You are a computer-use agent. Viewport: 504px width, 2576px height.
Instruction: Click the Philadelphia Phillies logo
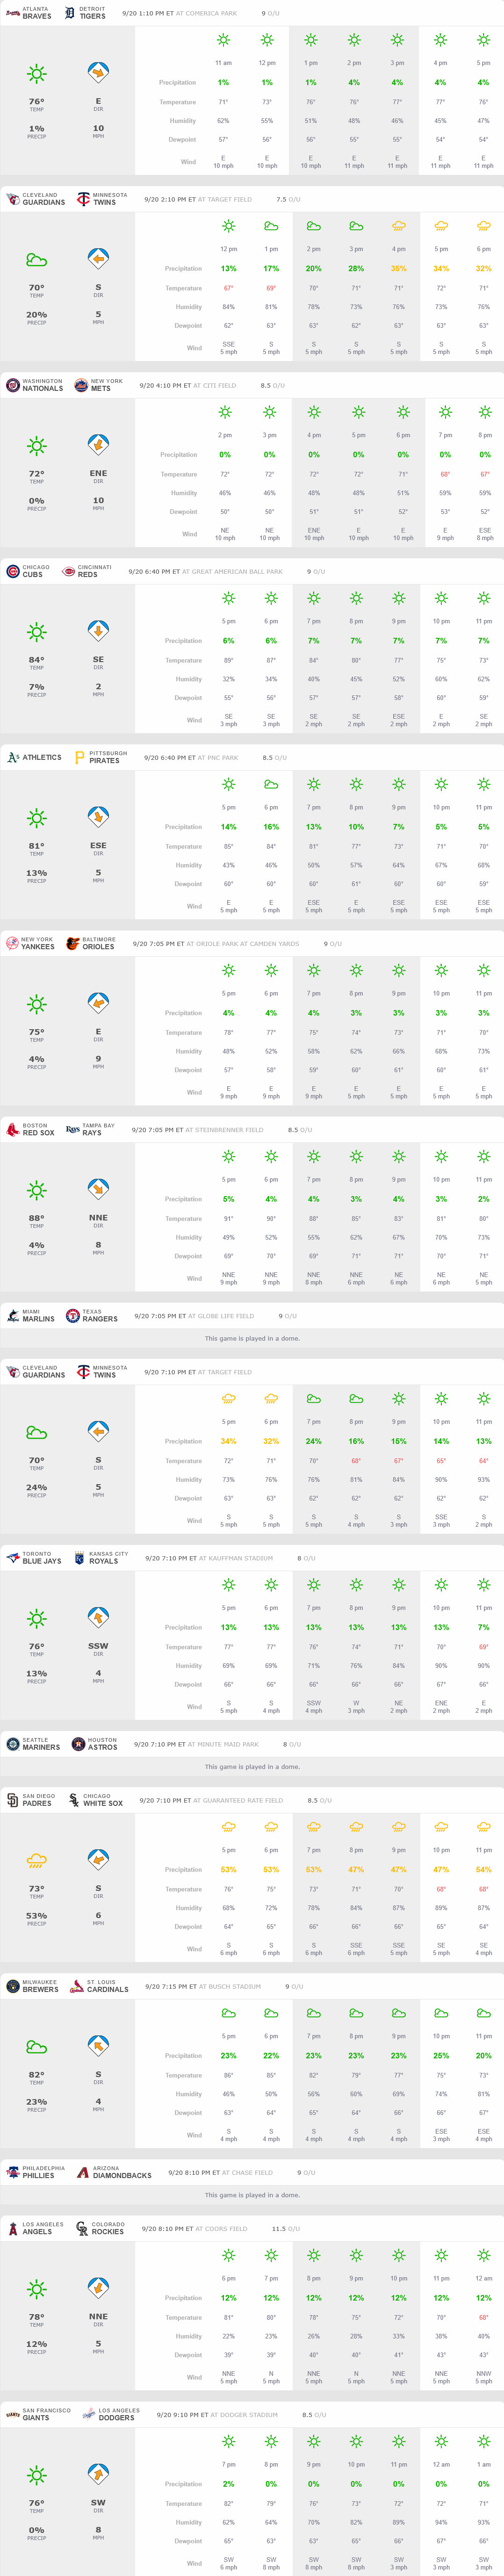(x=13, y=2171)
